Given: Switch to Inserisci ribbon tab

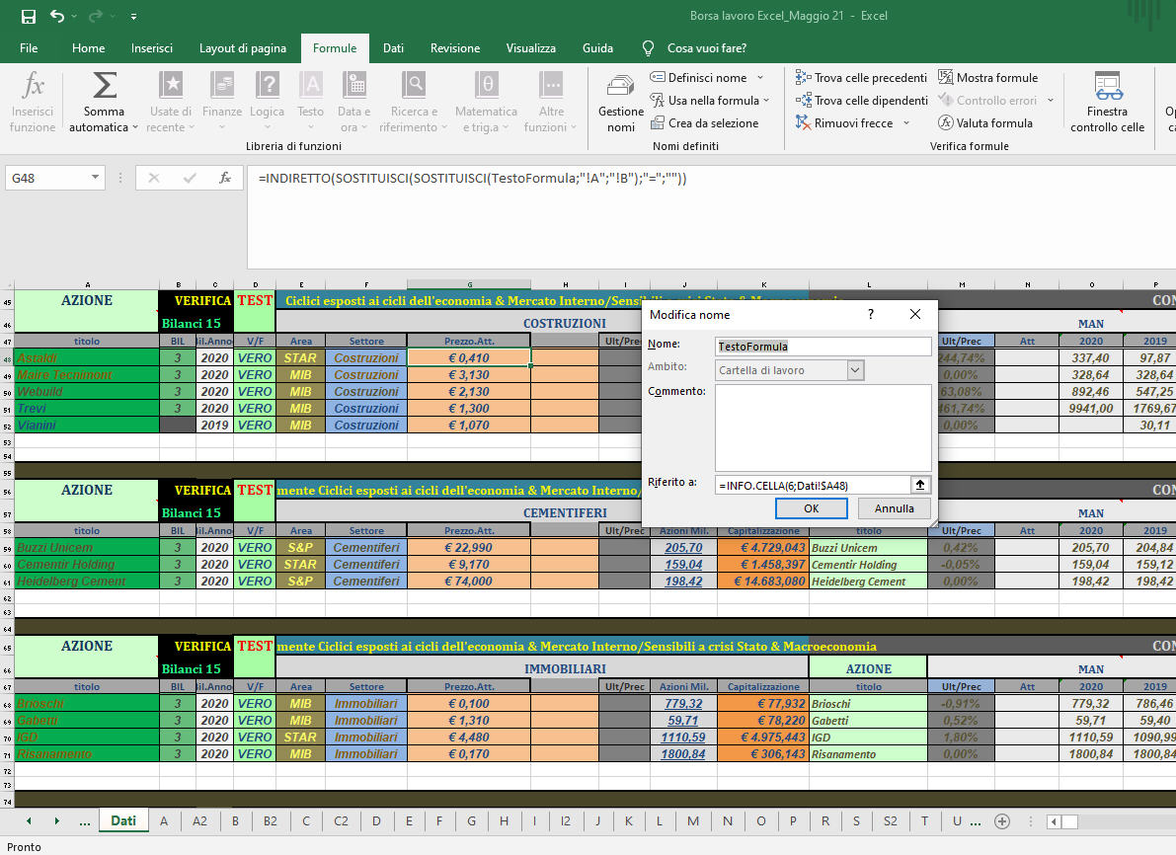Looking at the screenshot, I should [x=151, y=48].
